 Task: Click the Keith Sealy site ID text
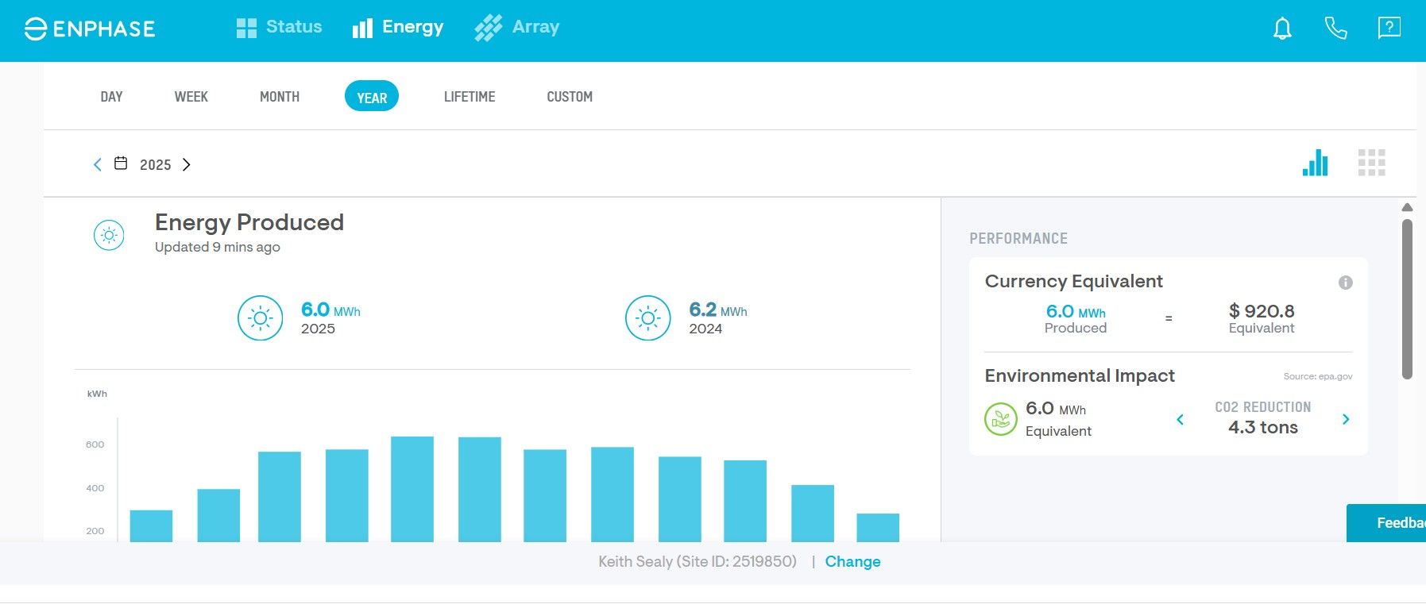698,561
